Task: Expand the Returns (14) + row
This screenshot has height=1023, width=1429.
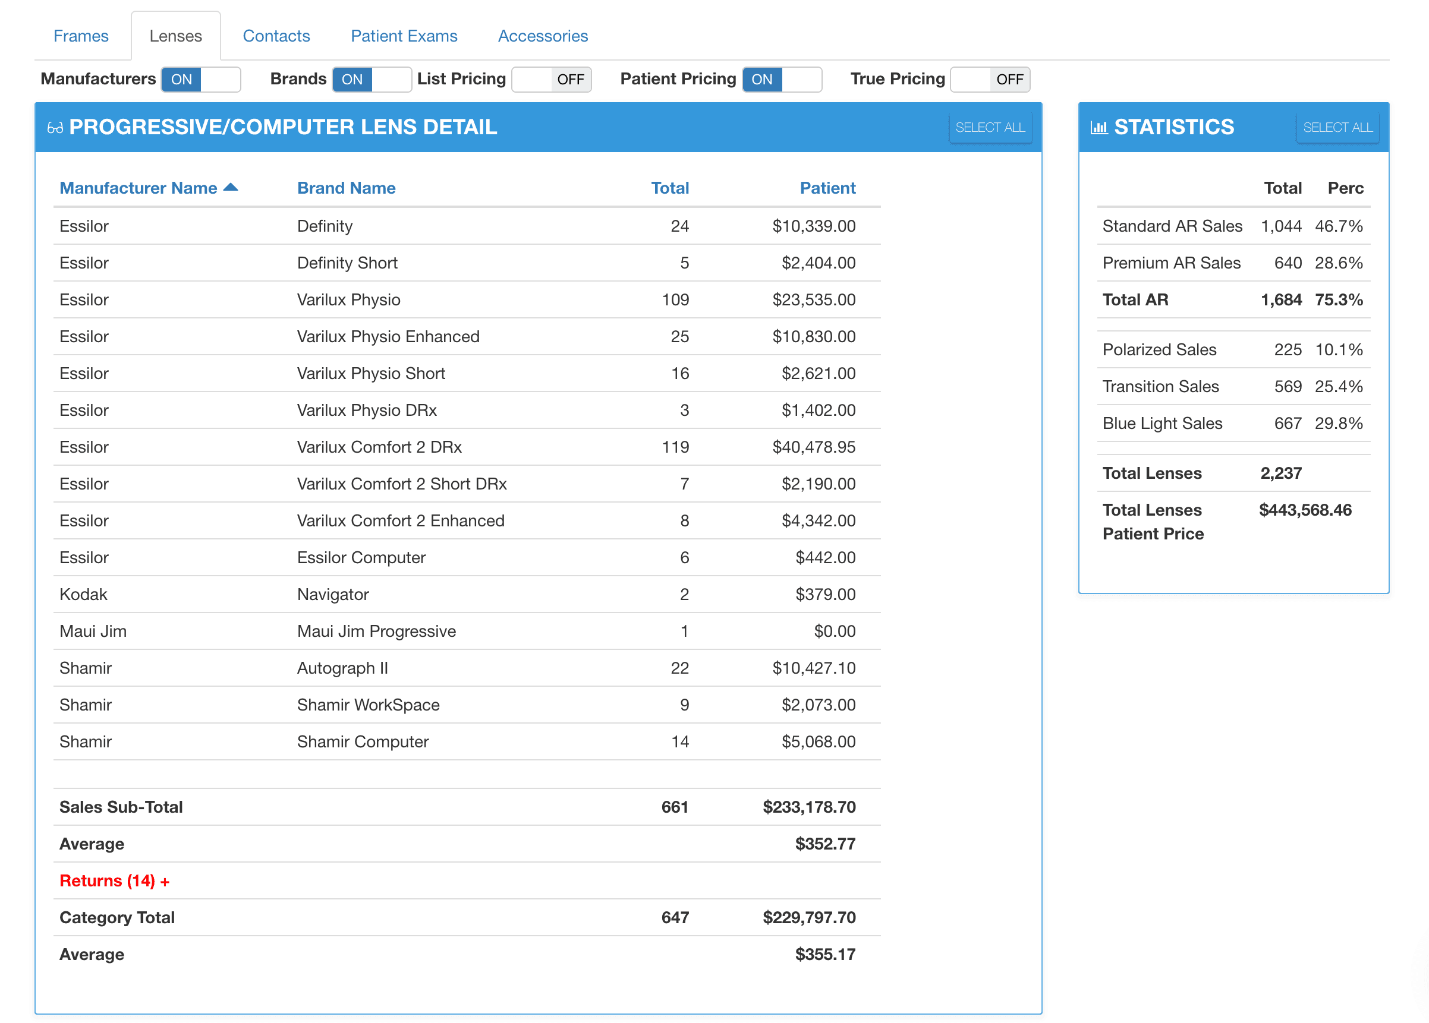Action: [114, 881]
